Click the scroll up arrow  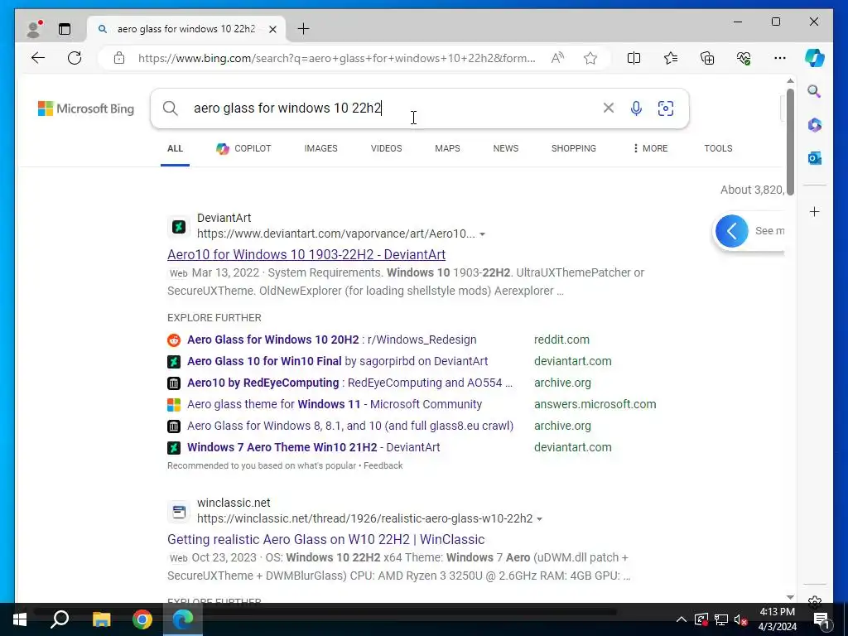click(x=790, y=81)
